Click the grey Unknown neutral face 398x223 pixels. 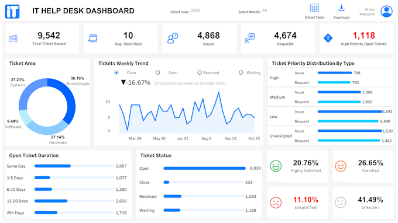(341, 203)
